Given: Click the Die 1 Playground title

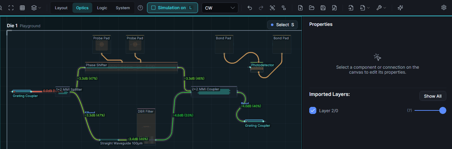Looking at the screenshot, I should [23, 25].
